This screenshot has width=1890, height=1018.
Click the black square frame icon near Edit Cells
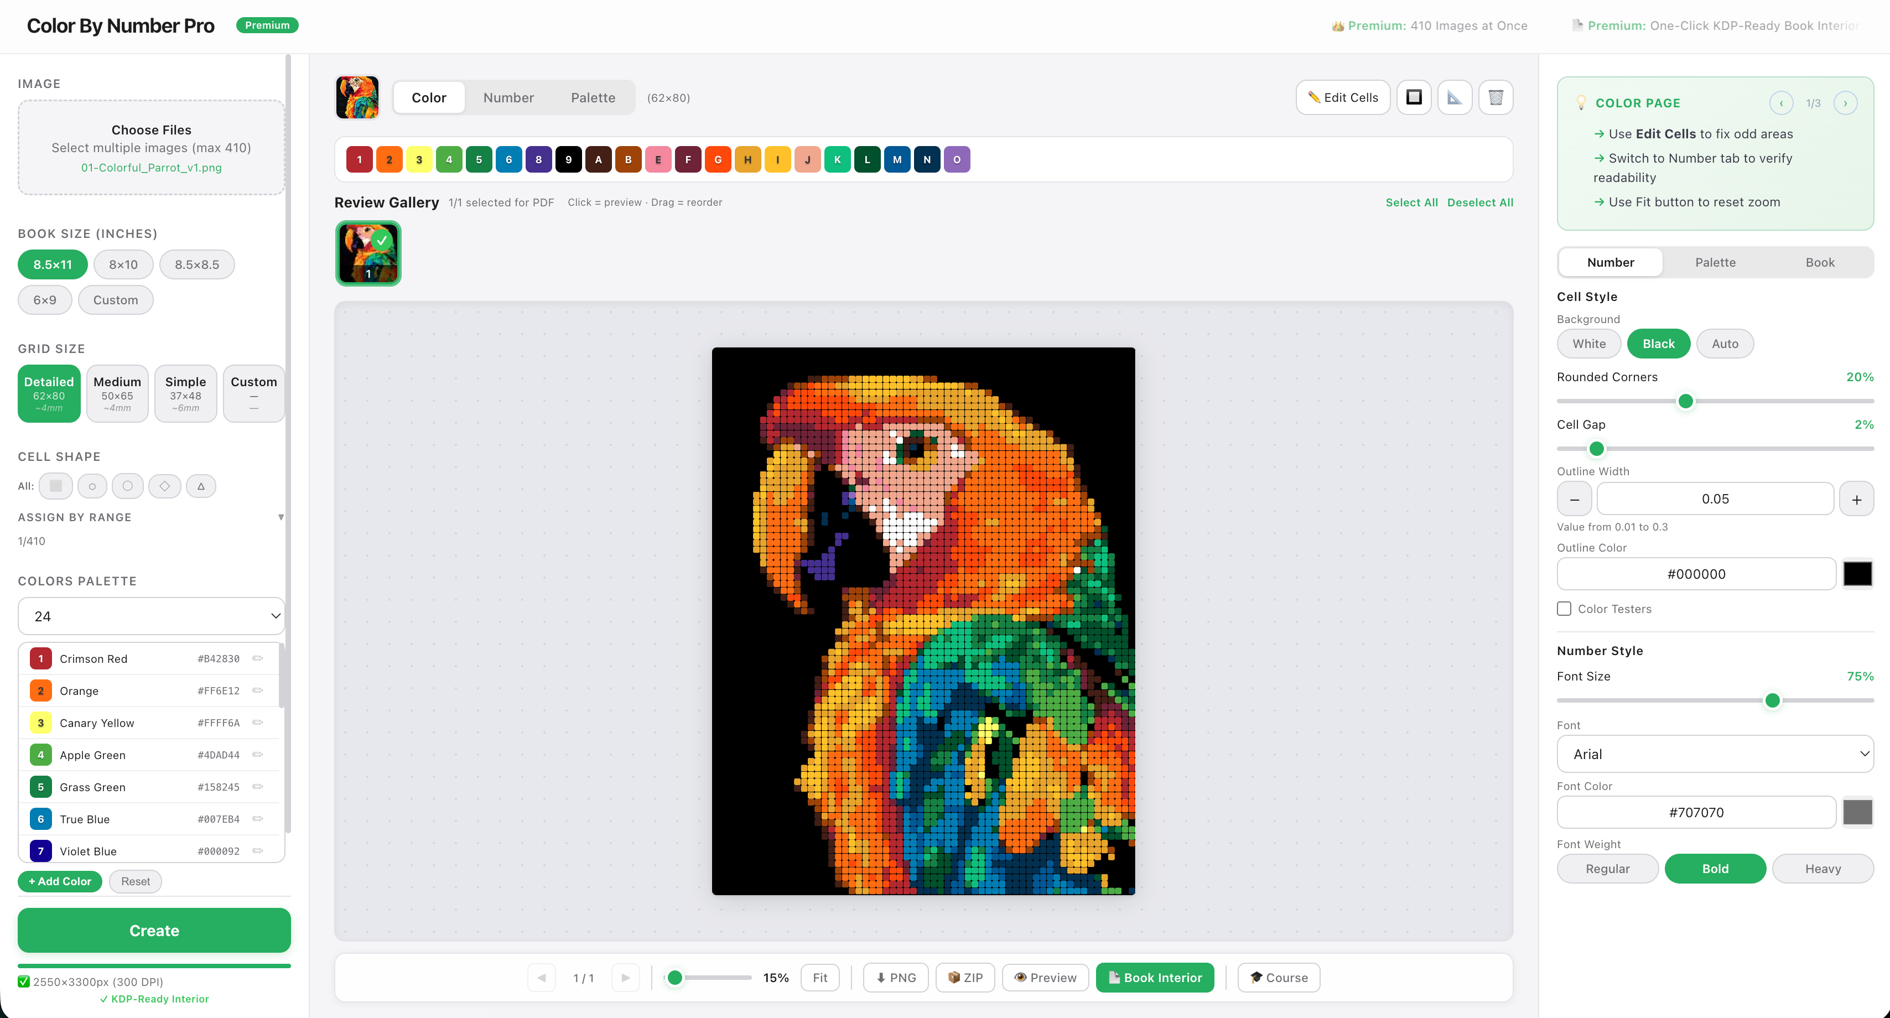[1414, 97]
